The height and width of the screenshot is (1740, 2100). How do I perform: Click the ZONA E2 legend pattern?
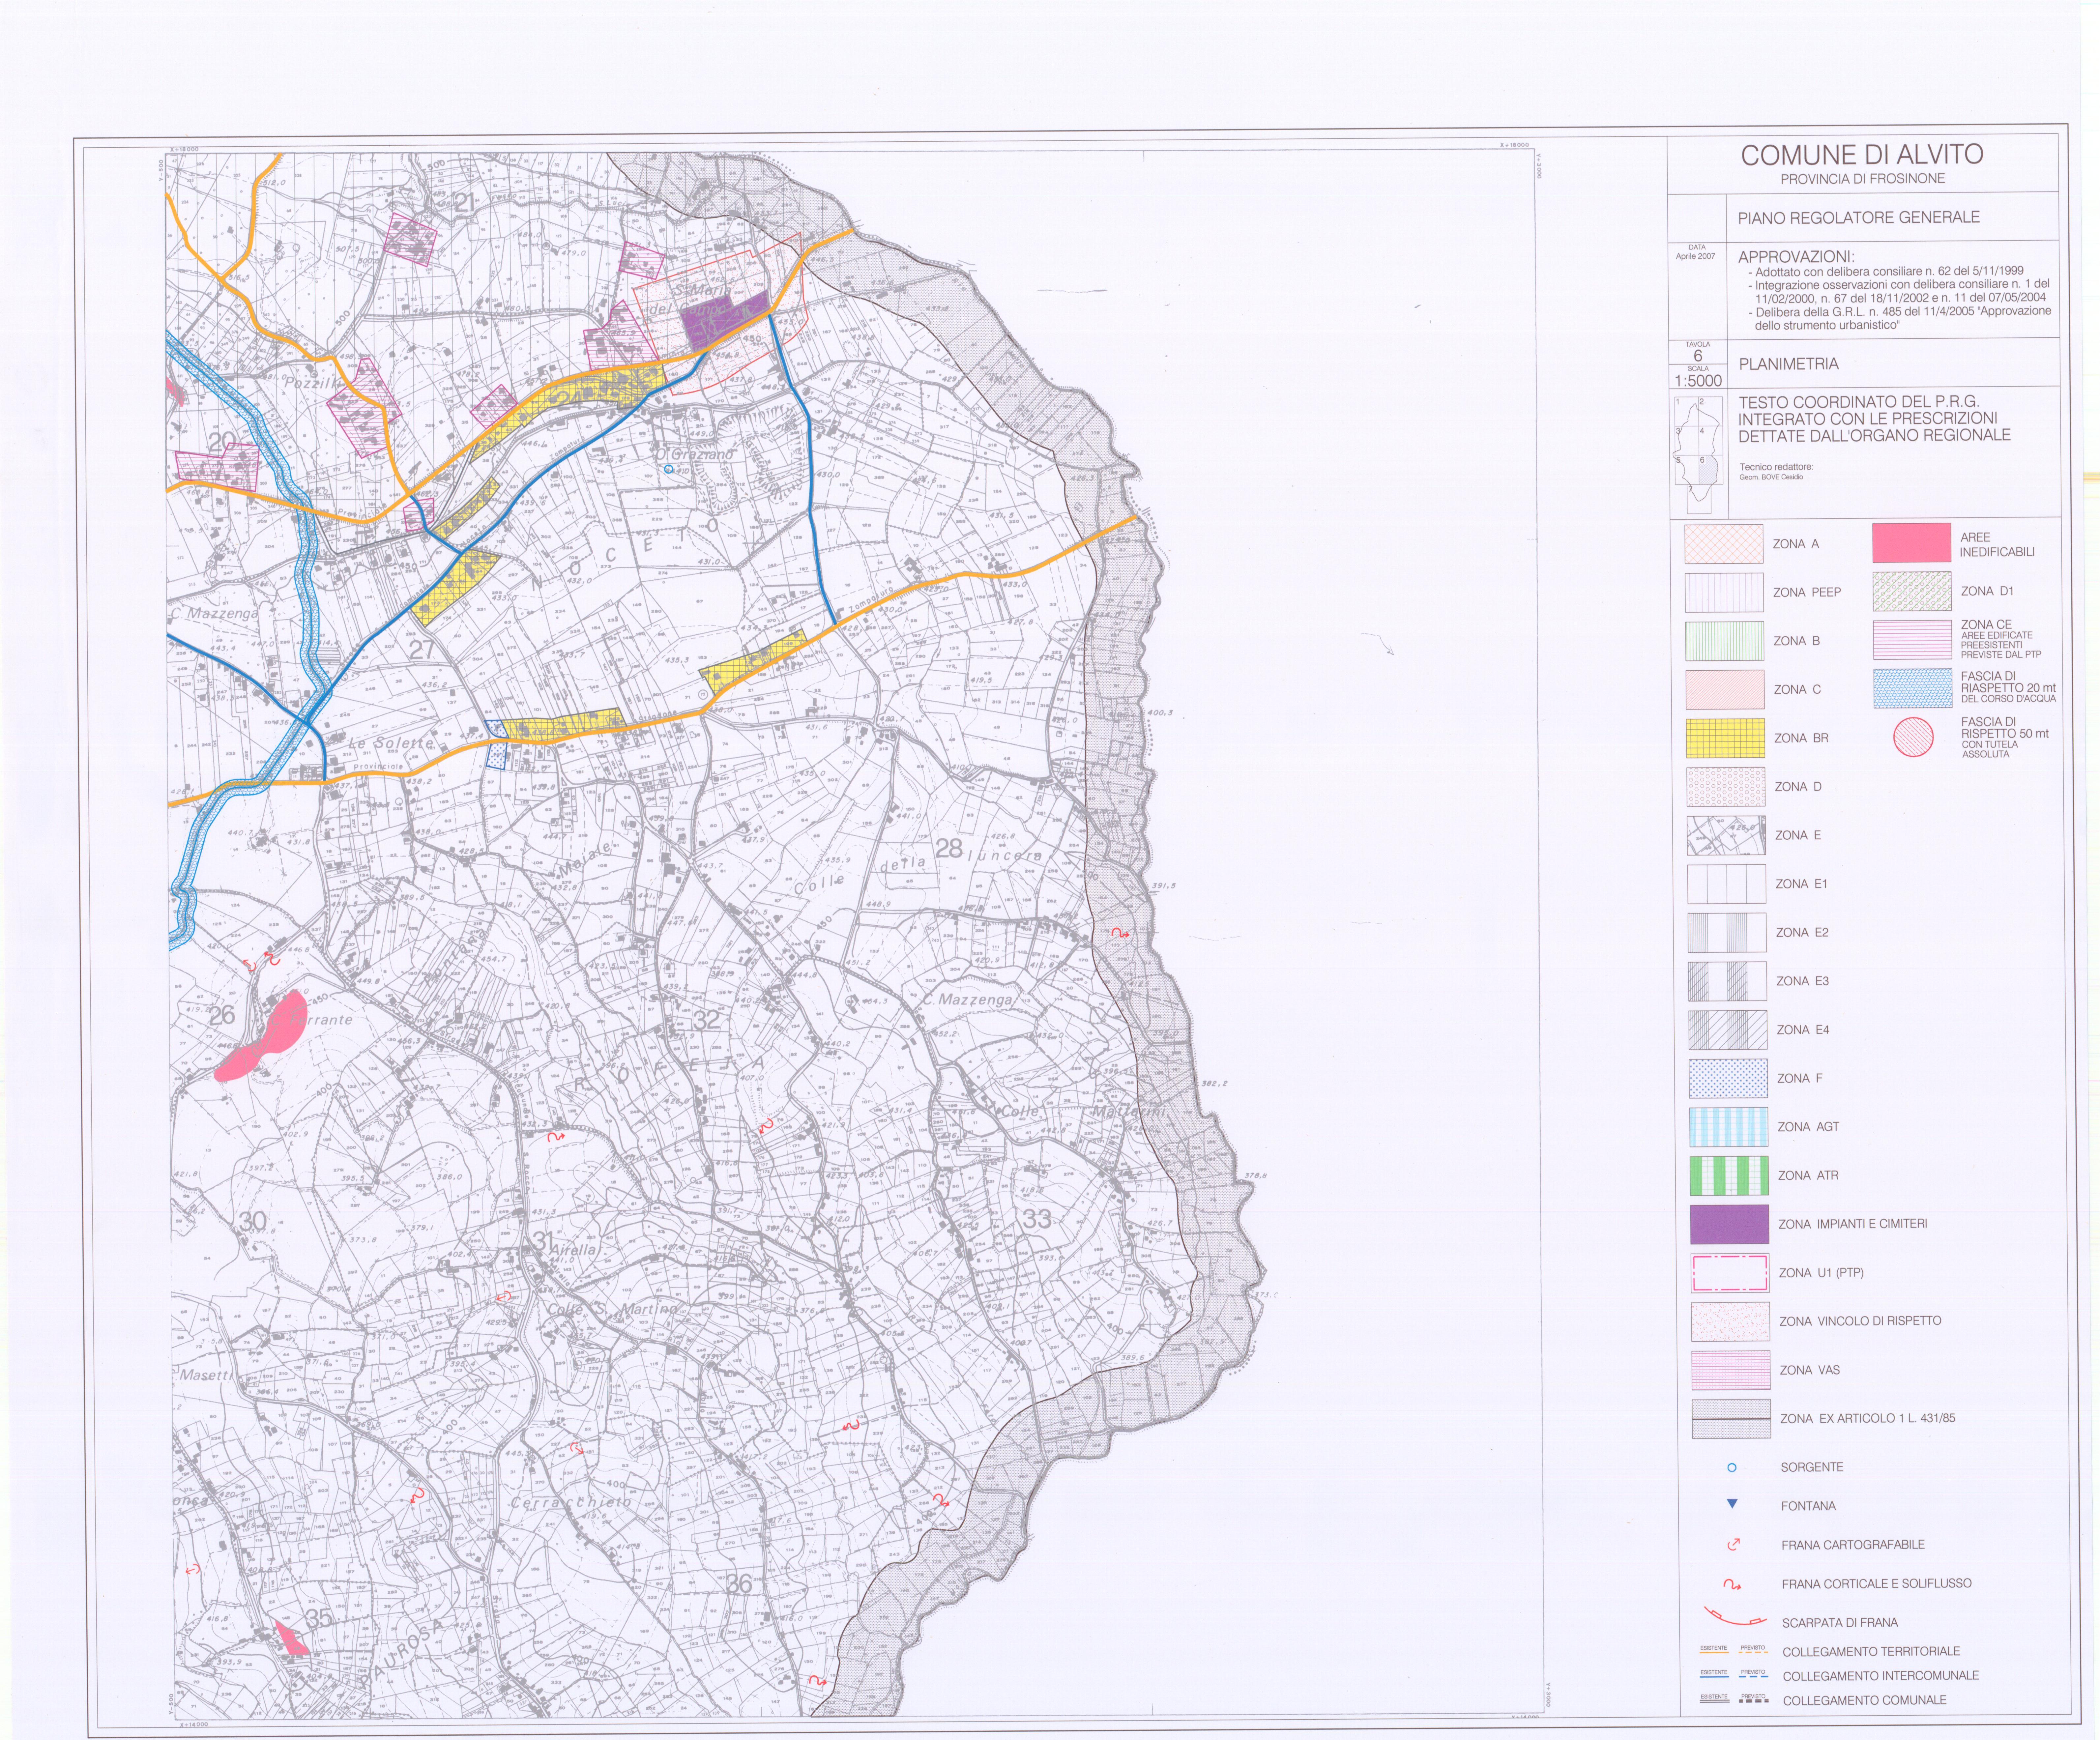(x=1727, y=932)
